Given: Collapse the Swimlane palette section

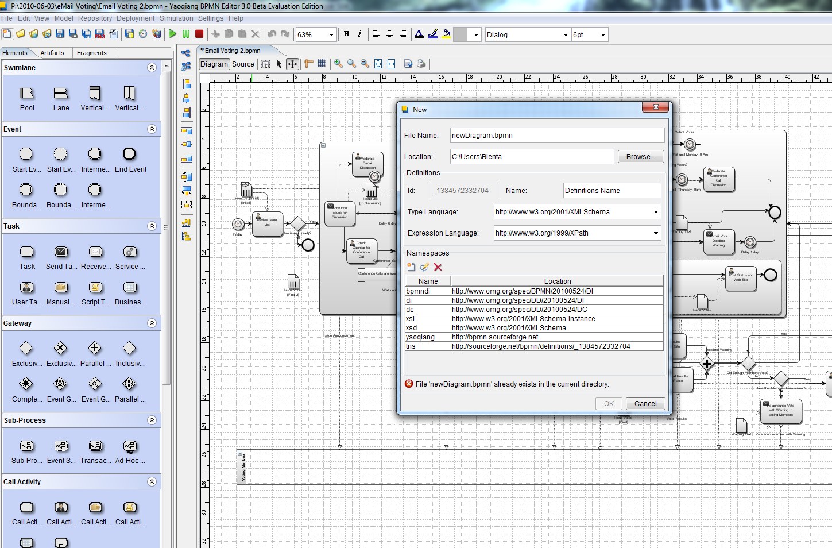Looking at the screenshot, I should coord(152,68).
